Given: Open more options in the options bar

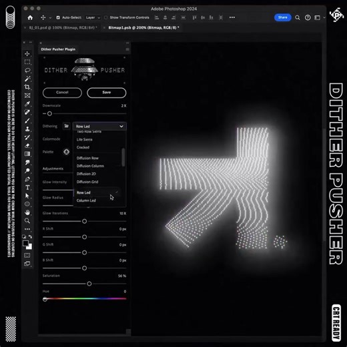Looking at the screenshot, I should click(232, 17).
